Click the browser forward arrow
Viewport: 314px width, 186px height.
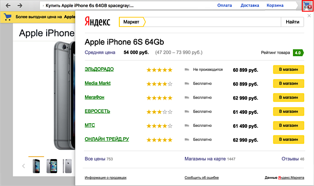pos(20,5)
